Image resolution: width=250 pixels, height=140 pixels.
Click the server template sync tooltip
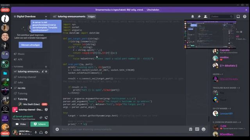tap(46, 26)
